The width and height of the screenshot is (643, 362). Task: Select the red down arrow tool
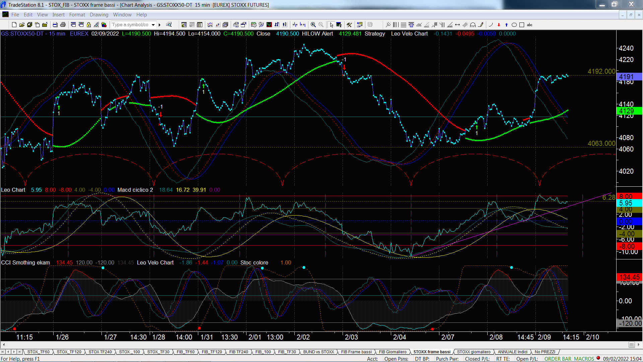pos(499,25)
